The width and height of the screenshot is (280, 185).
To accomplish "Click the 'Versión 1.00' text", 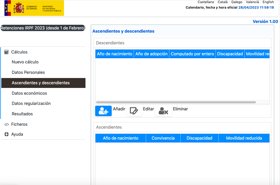I will click(x=265, y=21).
